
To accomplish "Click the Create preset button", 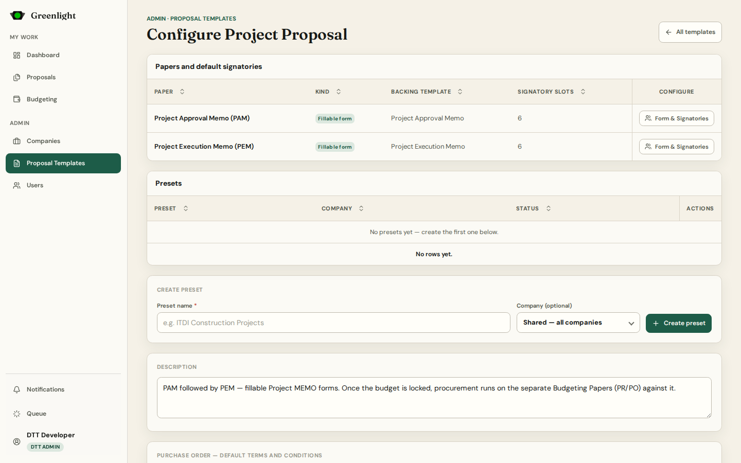I will click(679, 323).
